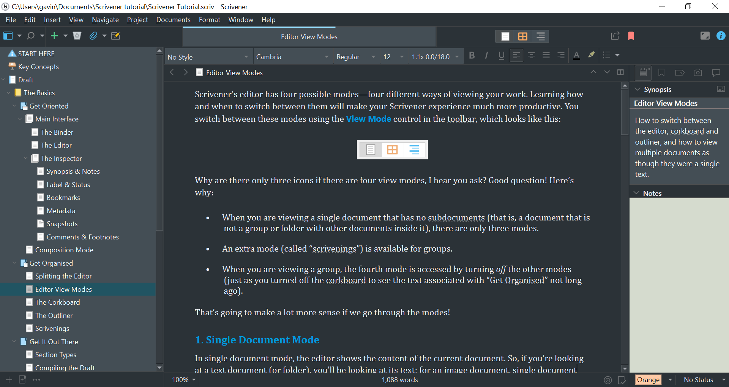The image size is (729, 387).
Task: Click the binder view toggle icon in toolbar
Action: (x=8, y=36)
